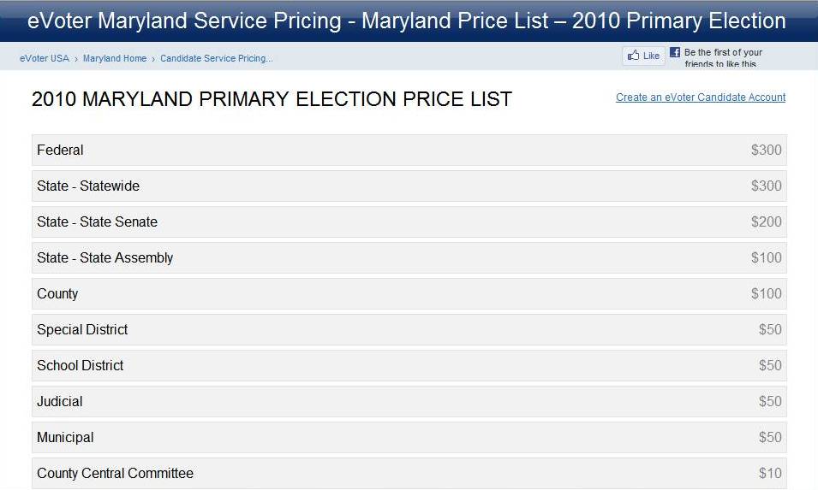Select the State - State Senate row
818x490 pixels.
point(409,221)
